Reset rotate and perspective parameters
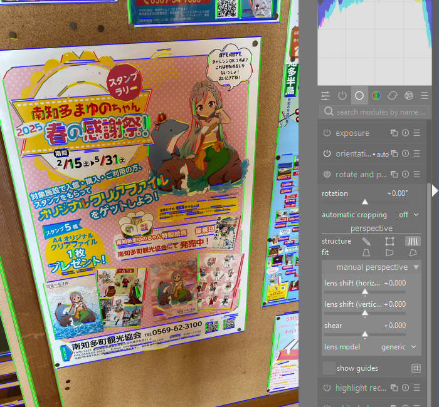Image resolution: width=439 pixels, height=407 pixels. tap(405, 175)
